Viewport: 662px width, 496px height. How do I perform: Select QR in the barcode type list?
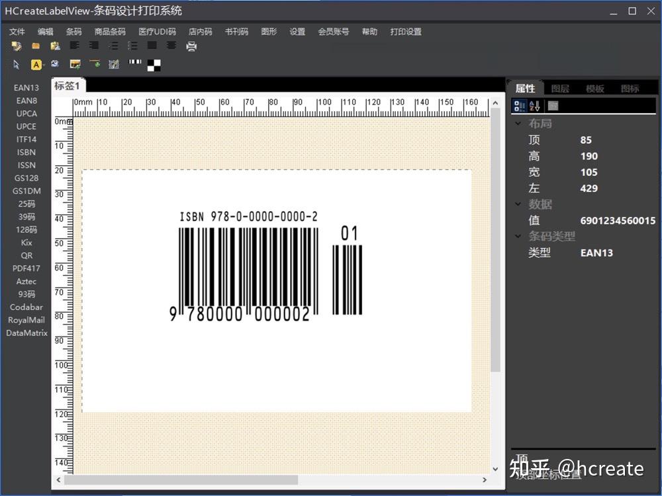[26, 255]
